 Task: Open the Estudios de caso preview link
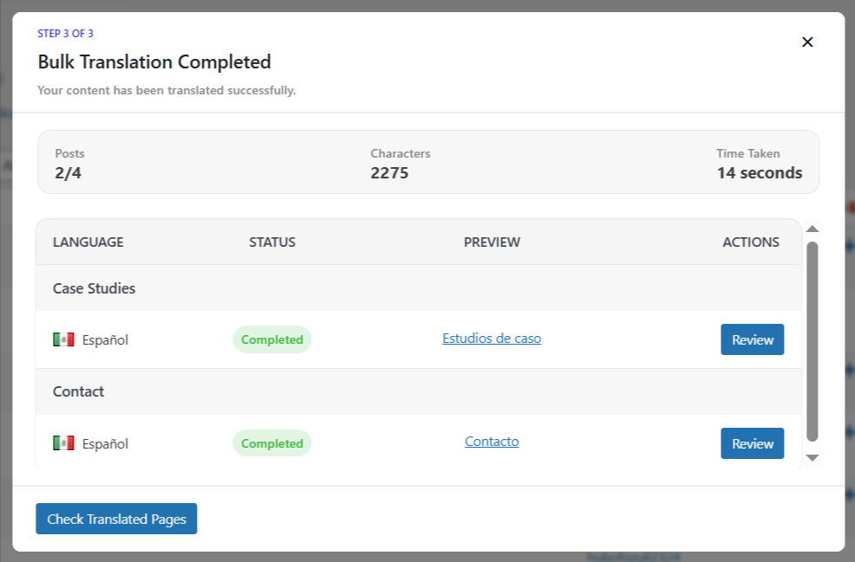coord(492,339)
